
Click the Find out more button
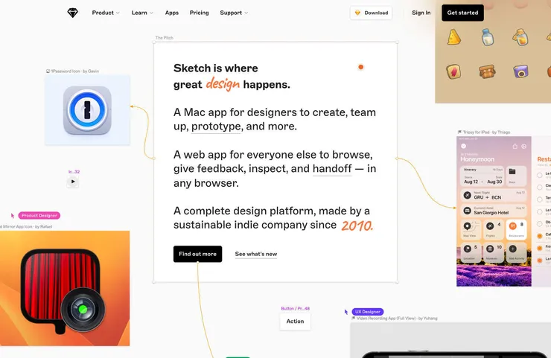coord(197,254)
